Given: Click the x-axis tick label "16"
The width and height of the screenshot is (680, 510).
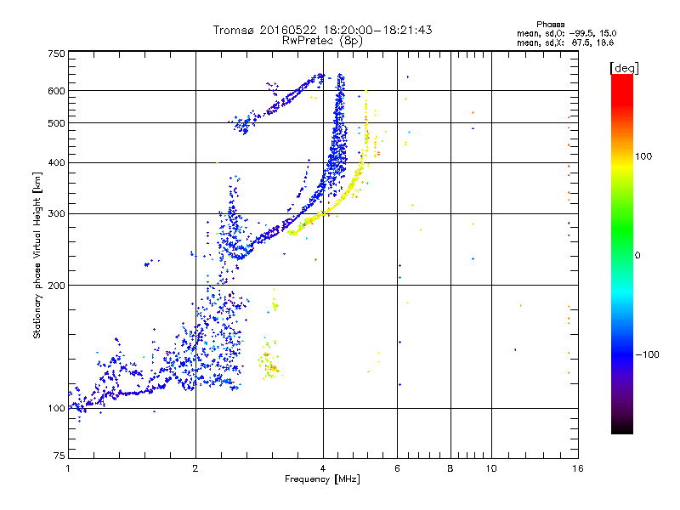Looking at the screenshot, I should pyautogui.click(x=578, y=468).
